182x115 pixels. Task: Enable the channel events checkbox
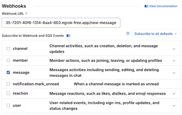click(x=8, y=49)
